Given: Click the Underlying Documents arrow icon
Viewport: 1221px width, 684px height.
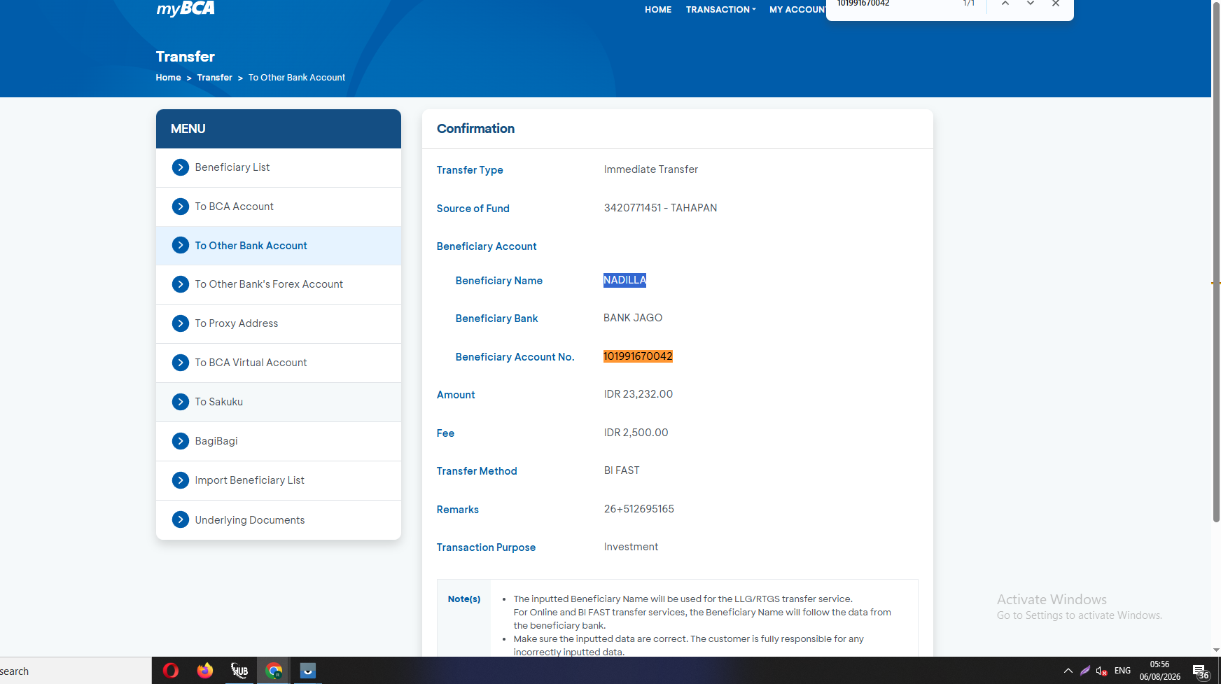Looking at the screenshot, I should point(181,519).
